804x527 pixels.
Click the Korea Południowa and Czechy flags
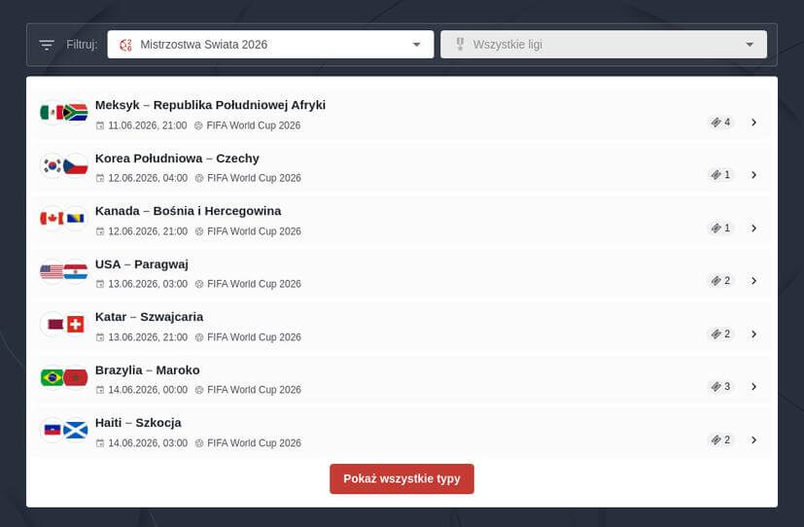64,166
